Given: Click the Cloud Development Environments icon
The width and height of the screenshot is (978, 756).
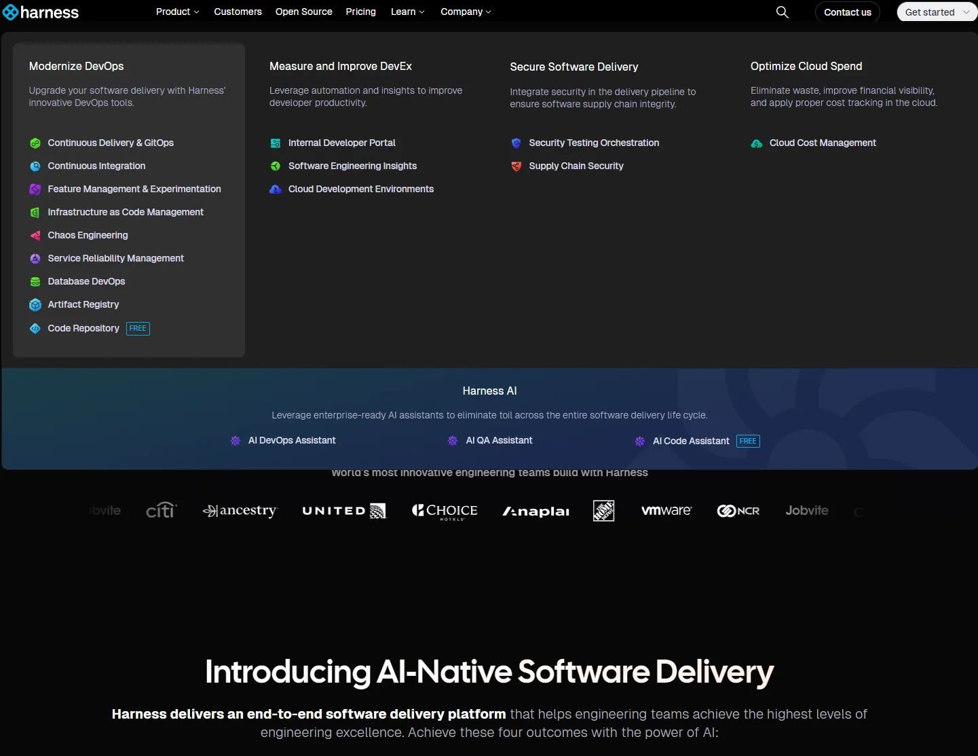Looking at the screenshot, I should pyautogui.click(x=276, y=190).
